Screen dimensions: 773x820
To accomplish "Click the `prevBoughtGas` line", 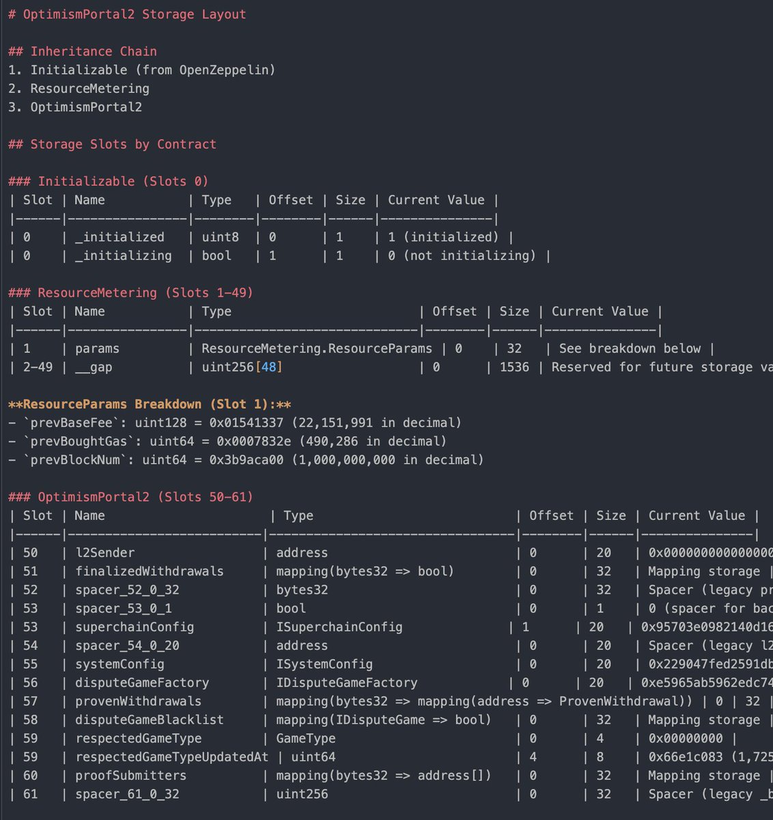I will point(227,441).
